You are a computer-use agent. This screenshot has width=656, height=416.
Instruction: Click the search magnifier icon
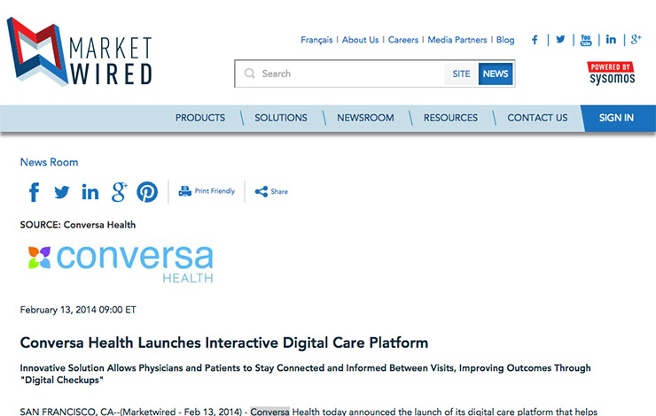[x=250, y=73]
